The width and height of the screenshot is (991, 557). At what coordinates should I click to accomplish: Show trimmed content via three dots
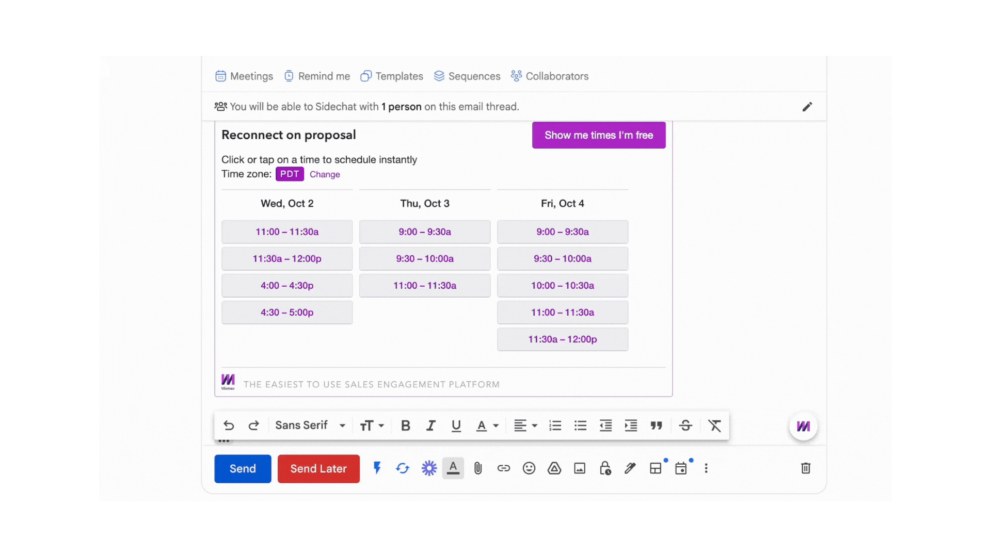(224, 441)
